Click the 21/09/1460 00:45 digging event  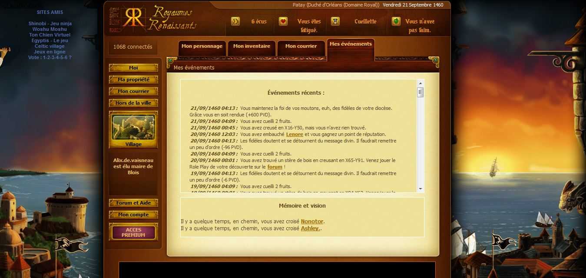[278, 128]
